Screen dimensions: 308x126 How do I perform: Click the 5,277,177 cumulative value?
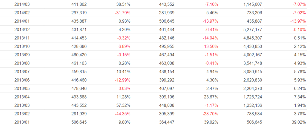254,30
